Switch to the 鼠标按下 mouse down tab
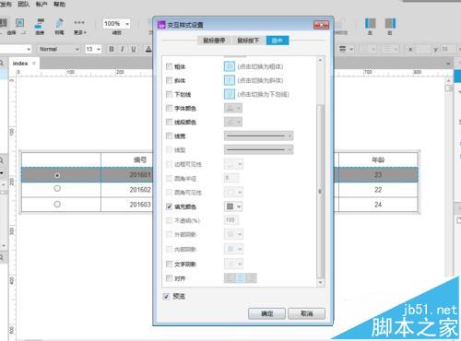 tap(248, 41)
